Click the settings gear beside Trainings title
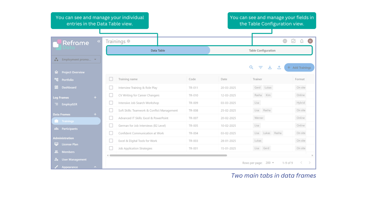 coord(129,41)
